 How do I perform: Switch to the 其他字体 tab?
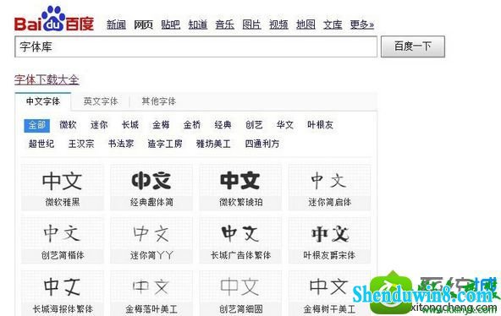click(x=159, y=101)
